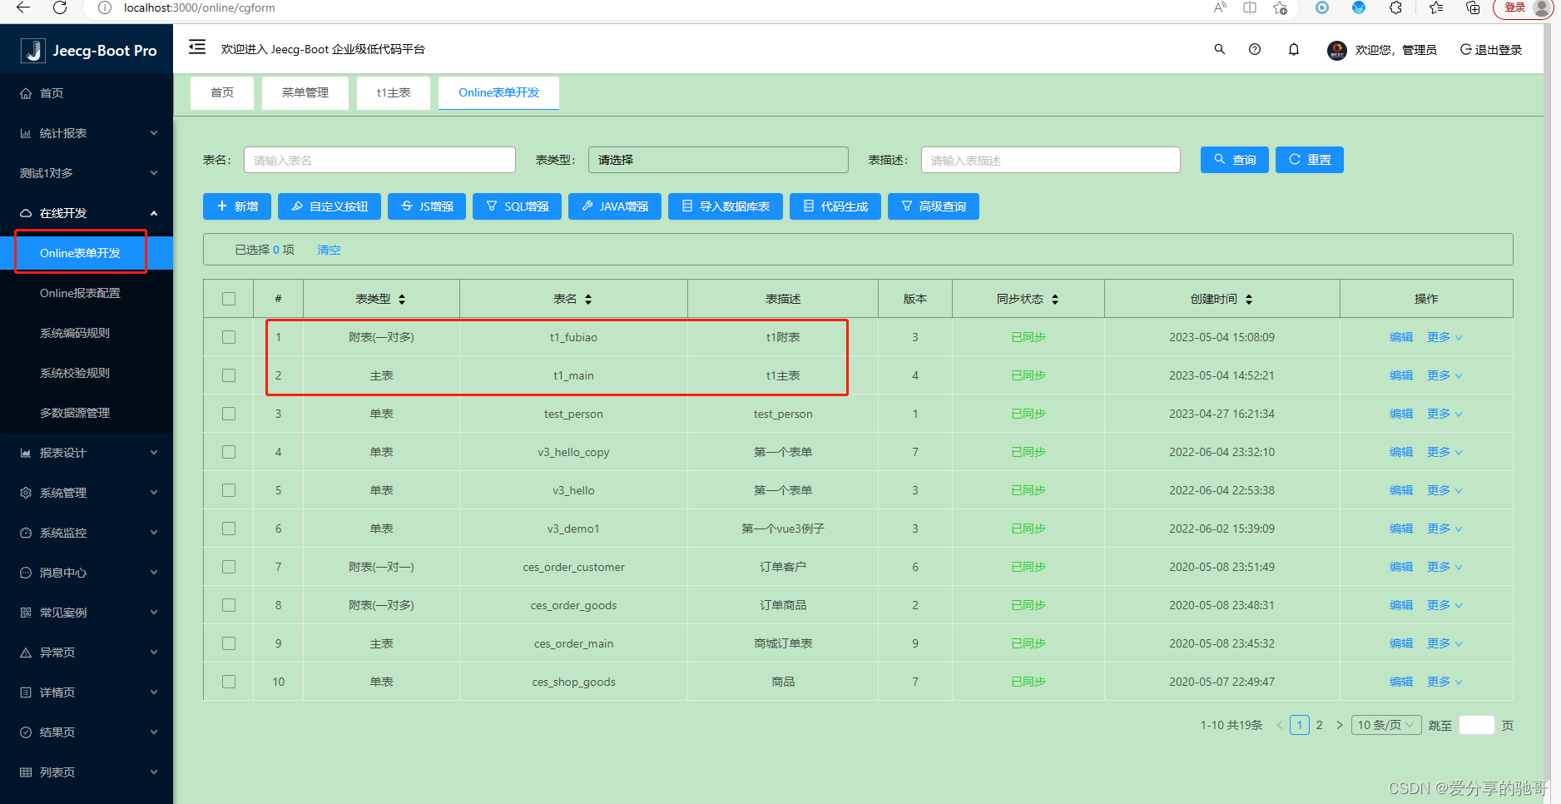The width and height of the screenshot is (1561, 804).
Task: Open JS增强 enhancement
Action: pyautogui.click(x=427, y=206)
